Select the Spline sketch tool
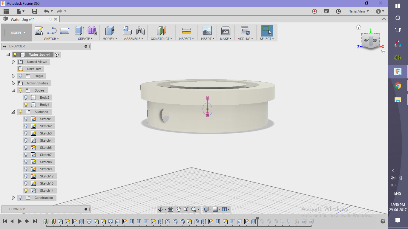This screenshot has height=229, width=408. pos(52,30)
